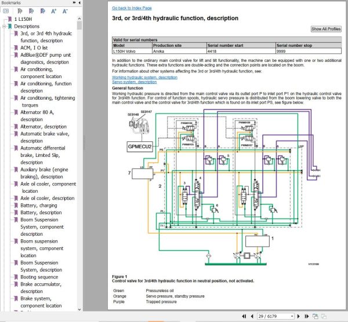348x322 pixels.
Task: Open the Battery, description bookmark
Action: tap(41, 213)
